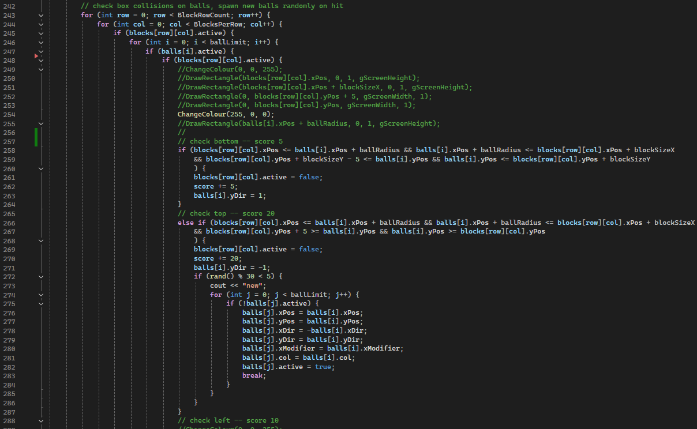Screen dimensions: 697x429
Task: Click the red triangle marker in the gutter
Action: [36, 56]
